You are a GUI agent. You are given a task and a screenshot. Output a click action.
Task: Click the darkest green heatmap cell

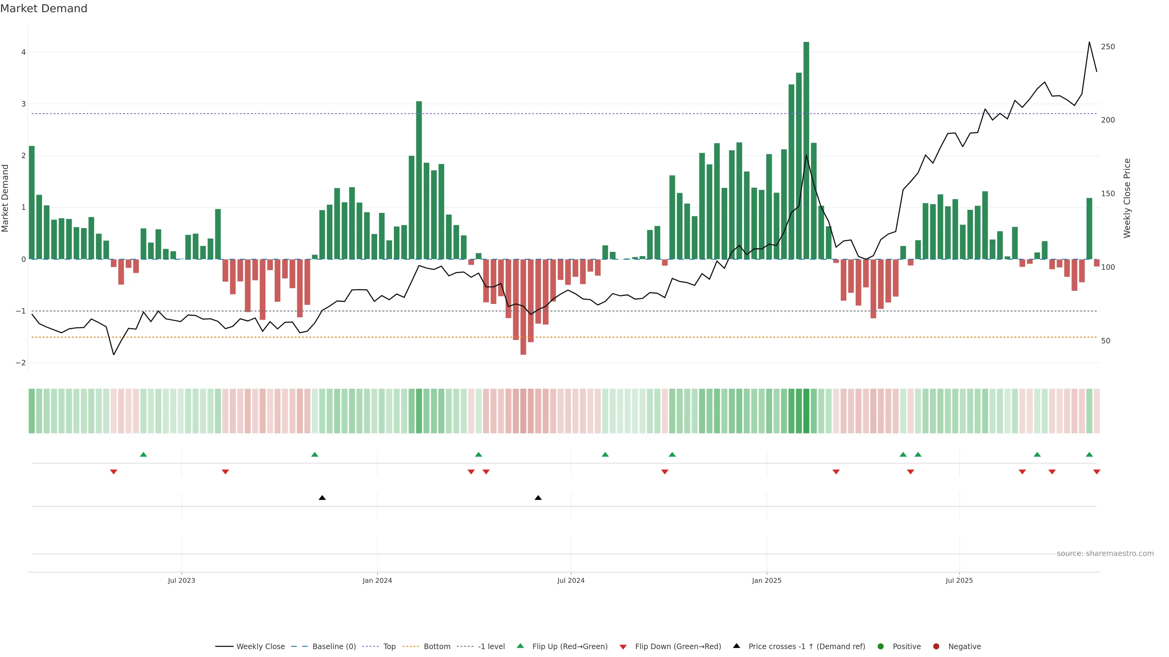point(806,411)
